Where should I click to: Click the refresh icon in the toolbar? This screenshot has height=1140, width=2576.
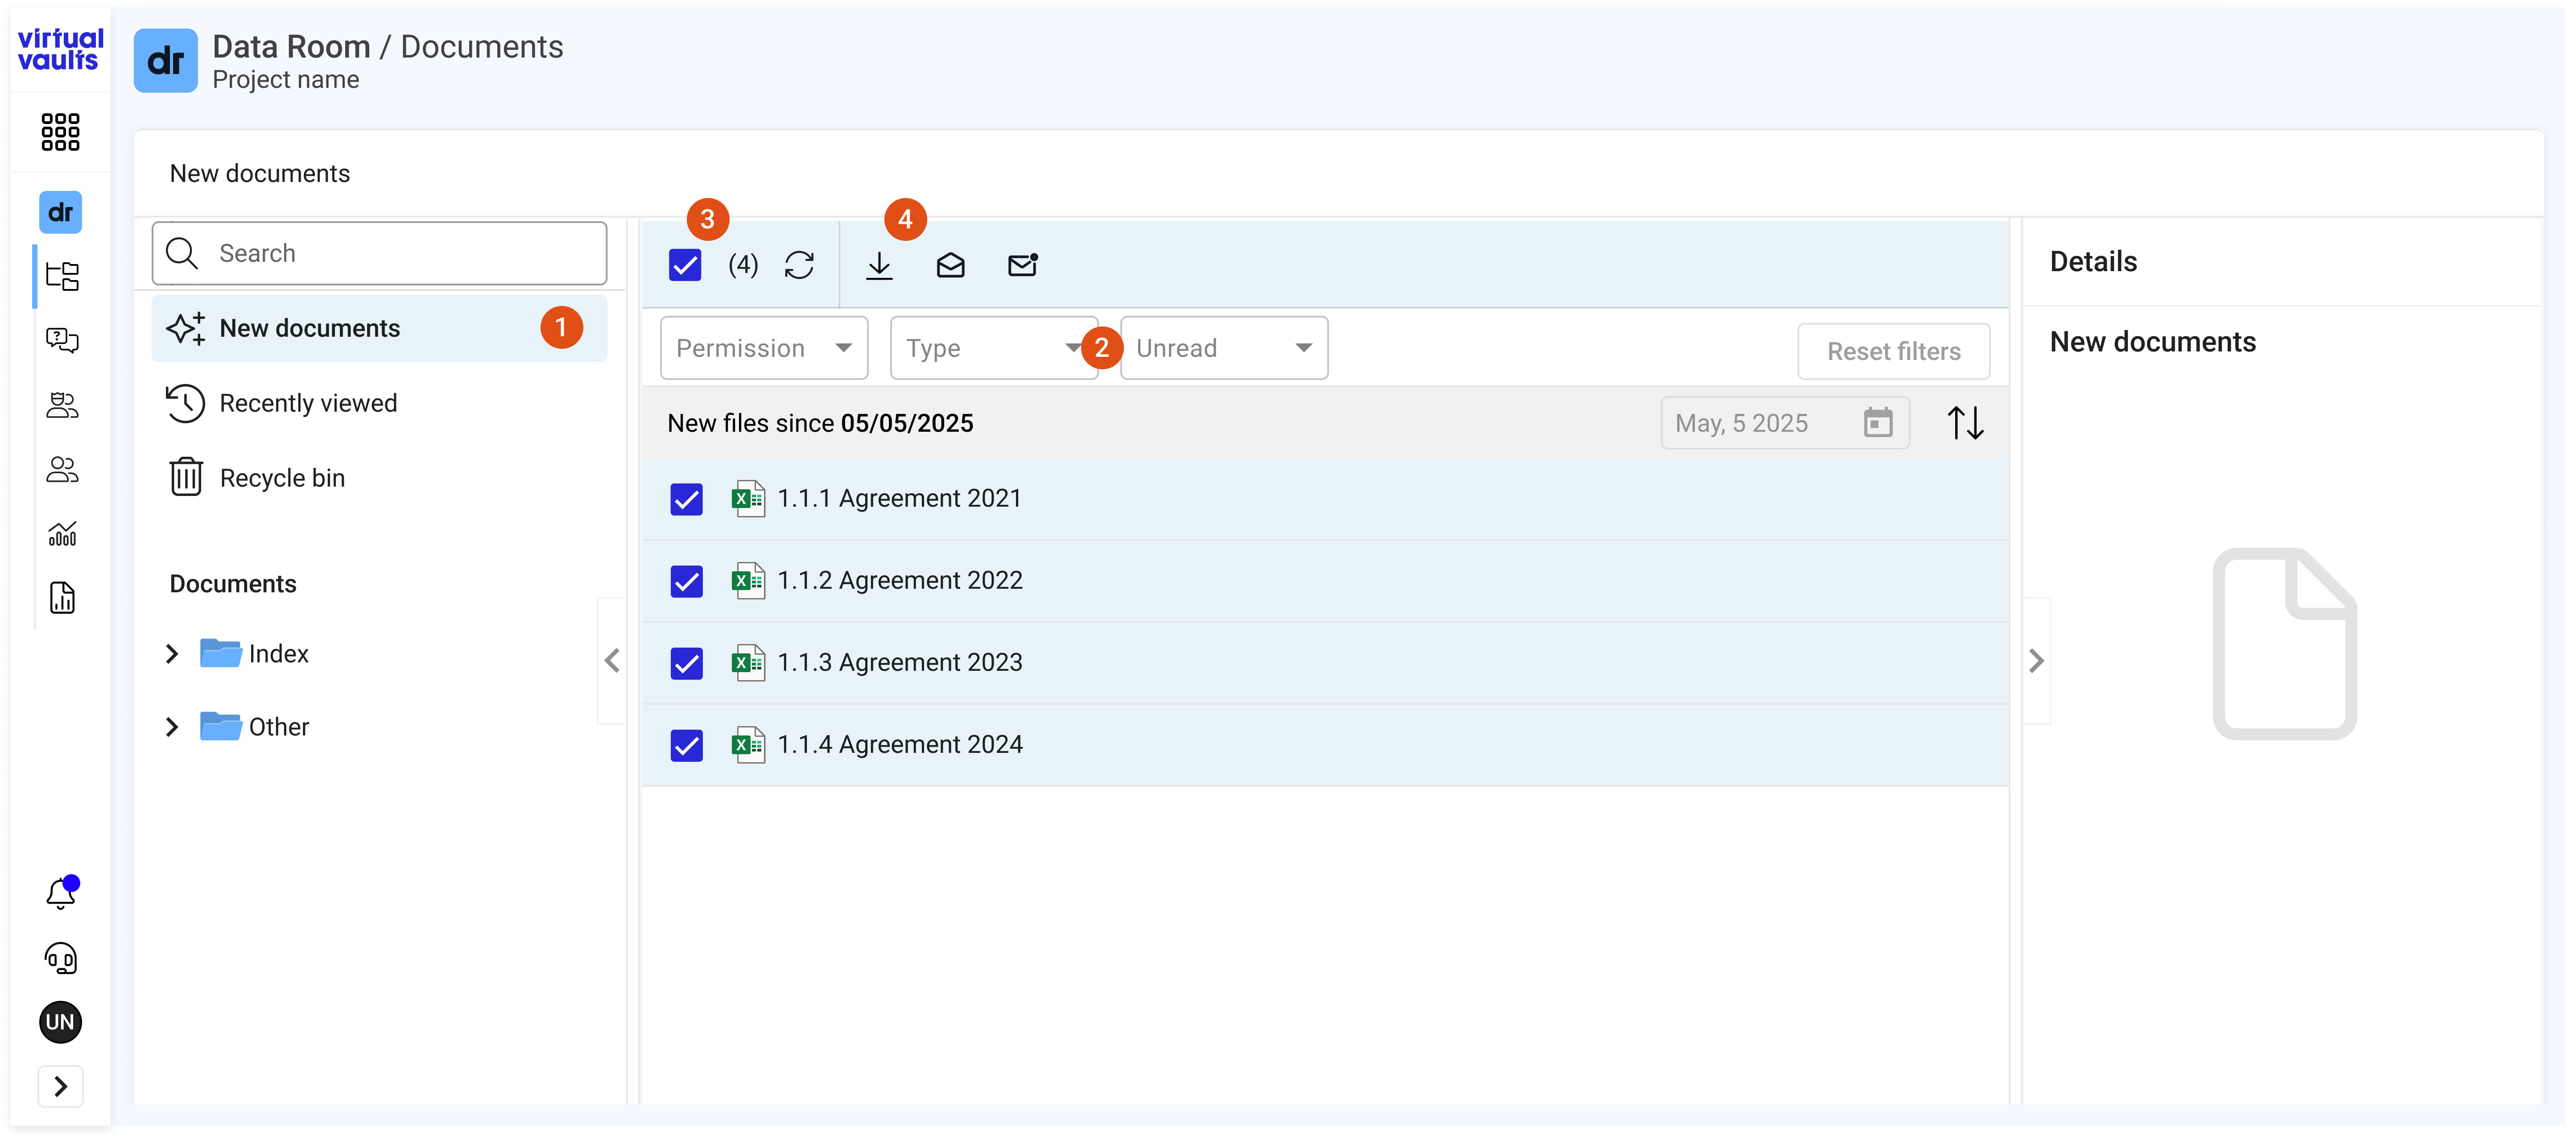click(799, 265)
